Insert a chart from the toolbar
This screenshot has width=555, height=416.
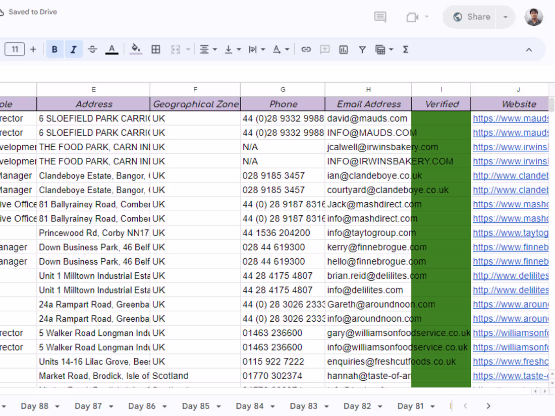344,49
